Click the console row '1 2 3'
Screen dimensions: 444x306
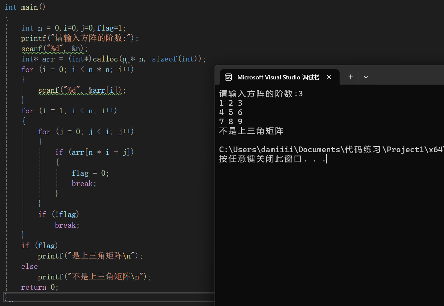pos(231,103)
